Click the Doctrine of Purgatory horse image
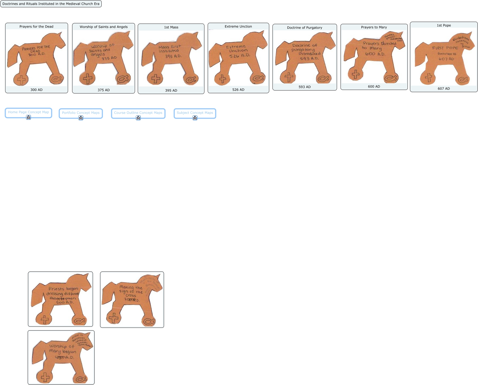This screenshot has height=385, width=478. (305, 57)
